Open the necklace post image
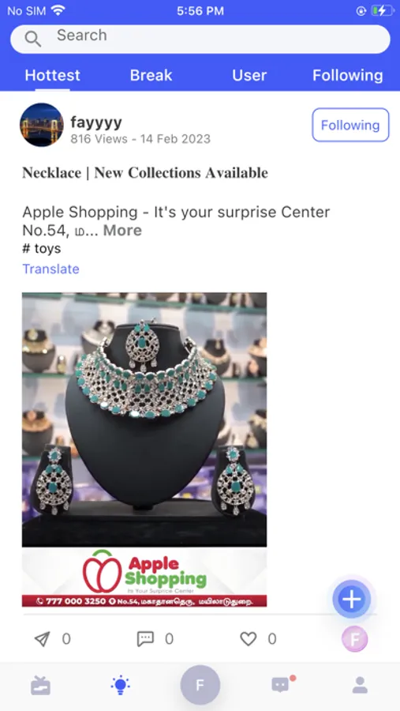The height and width of the screenshot is (711, 400). 144,450
